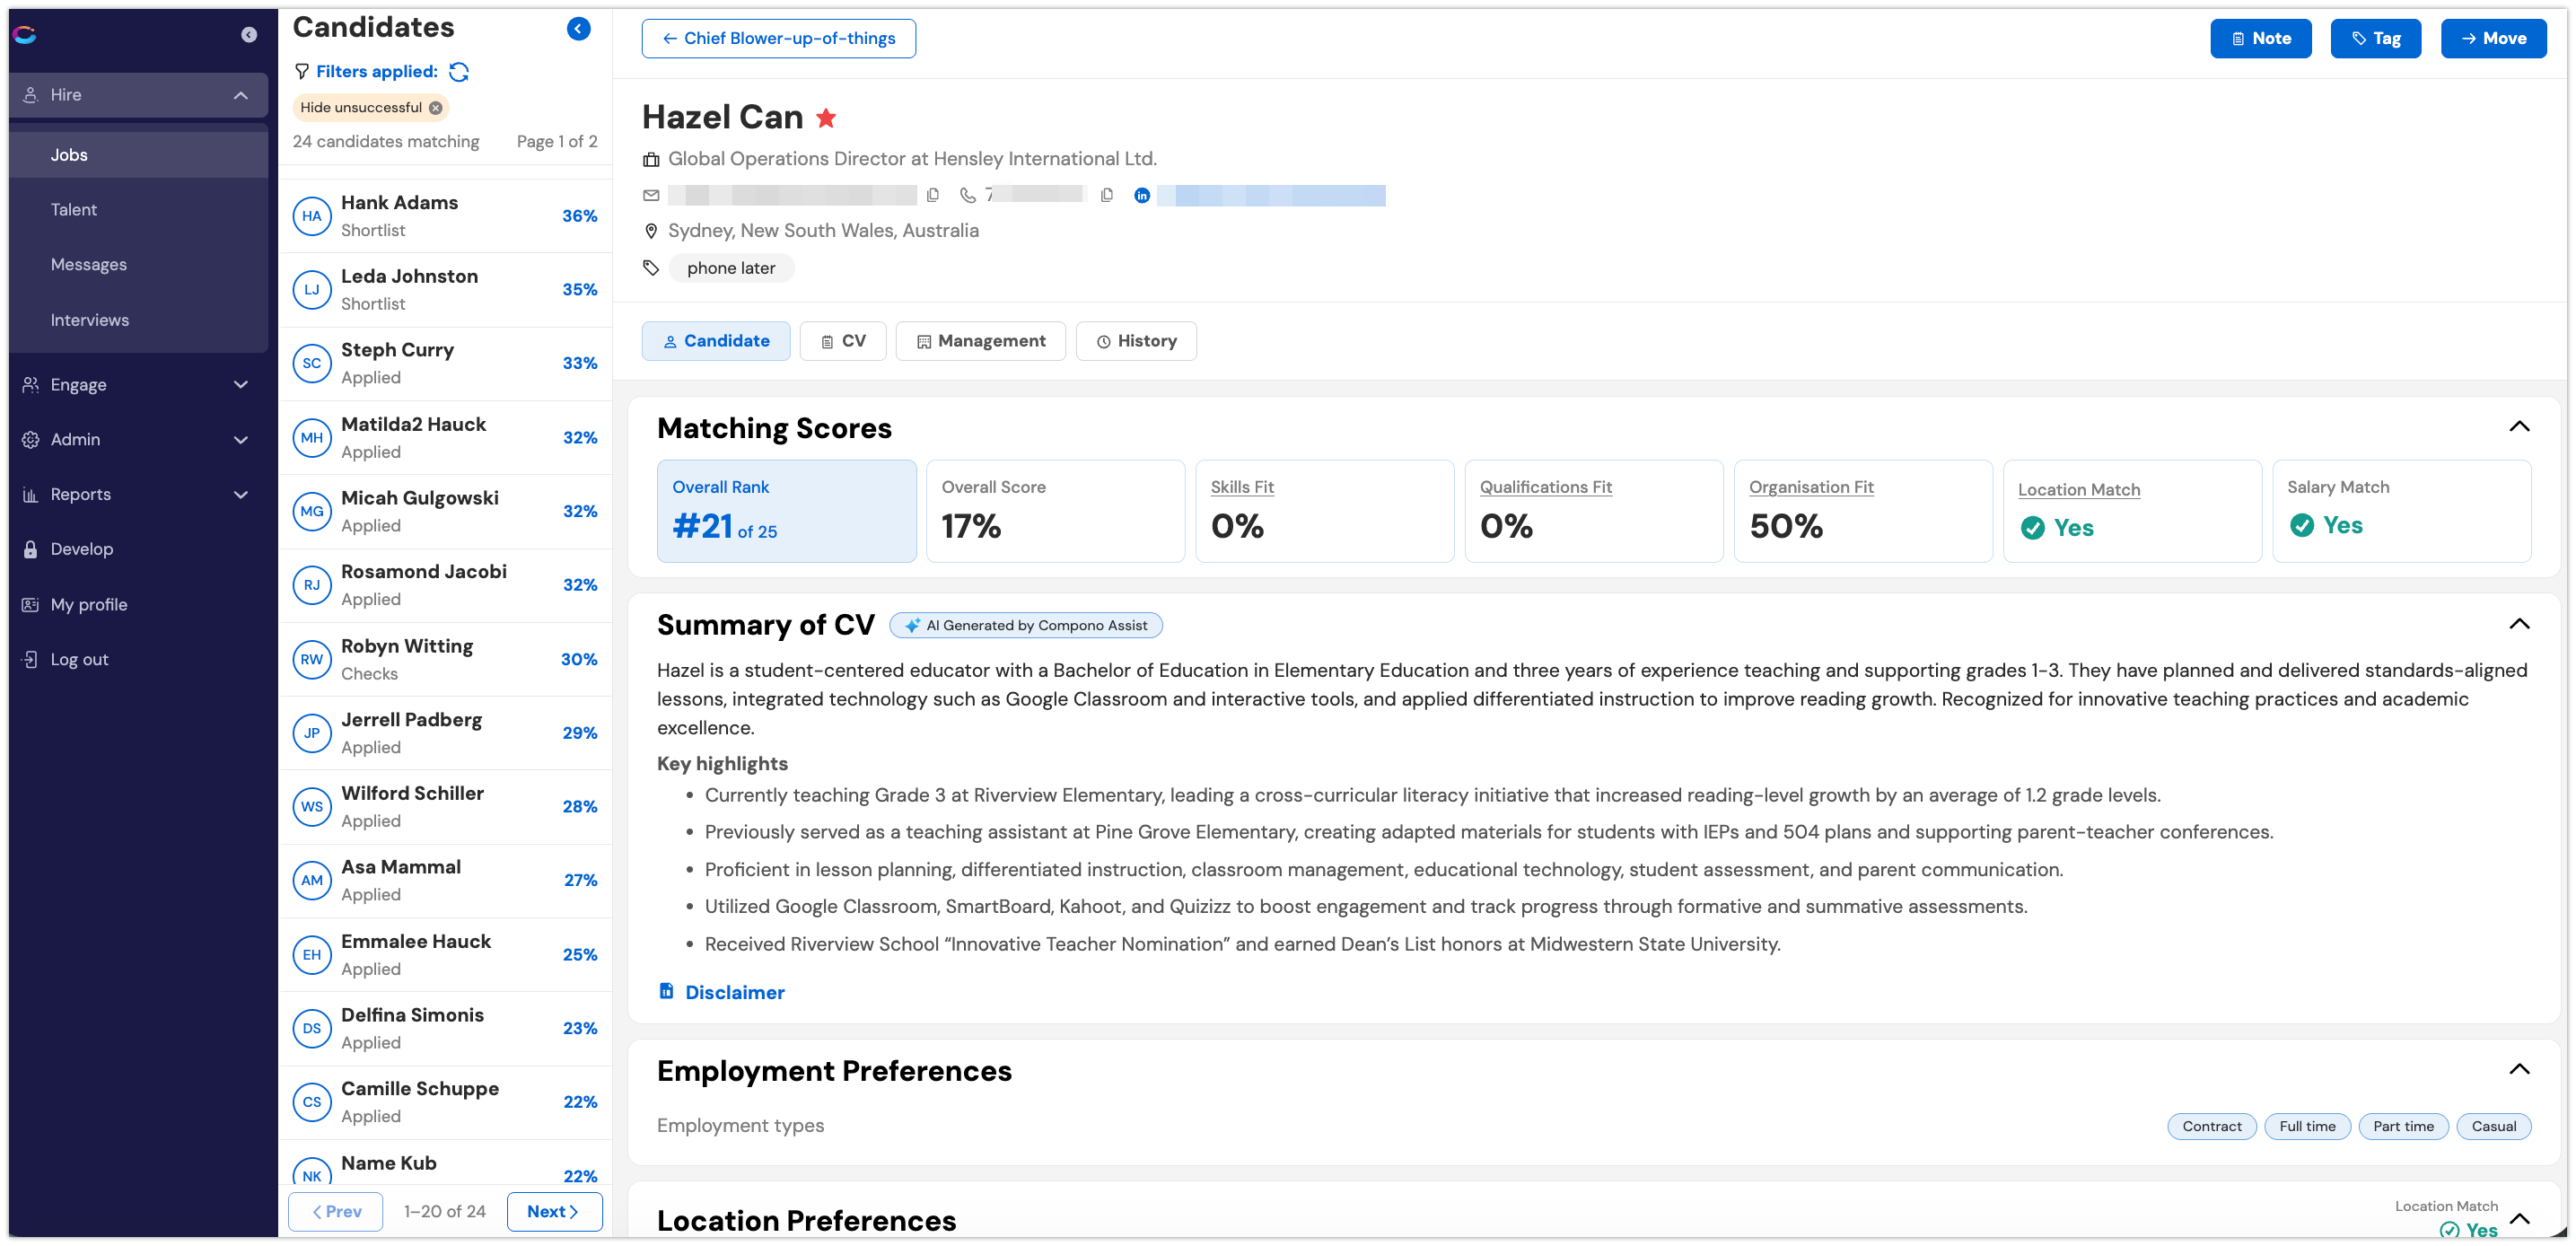Click the Prev page button
Image resolution: width=2576 pixels, height=1246 pixels.
click(x=335, y=1212)
